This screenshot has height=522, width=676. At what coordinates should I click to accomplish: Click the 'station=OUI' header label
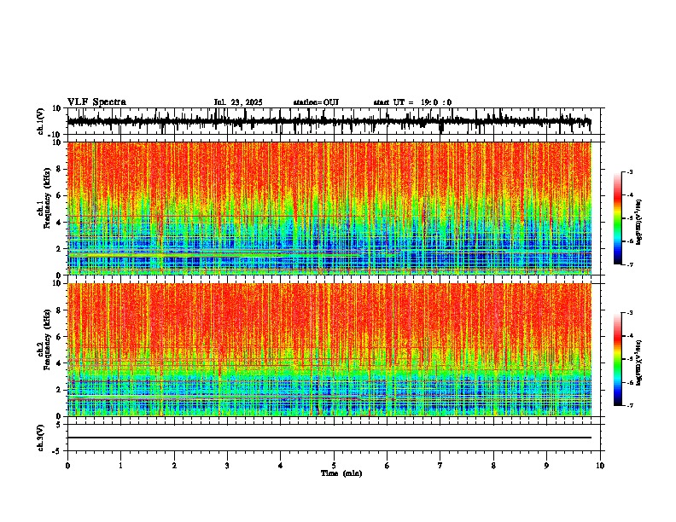[x=316, y=102]
